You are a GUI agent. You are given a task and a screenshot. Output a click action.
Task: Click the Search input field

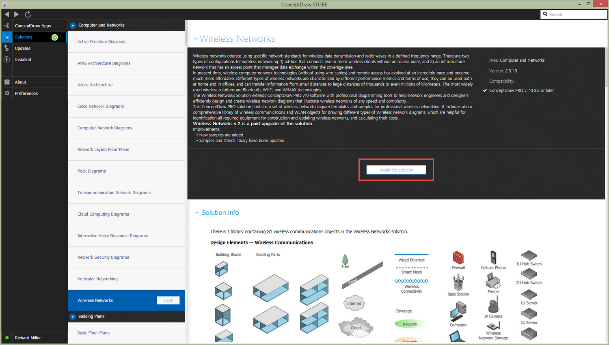pos(574,14)
